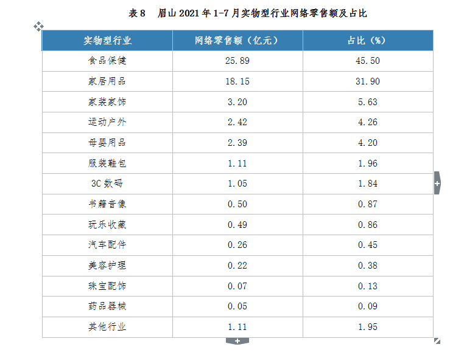Click the value 0.87
The image size is (464, 364).
(368, 204)
